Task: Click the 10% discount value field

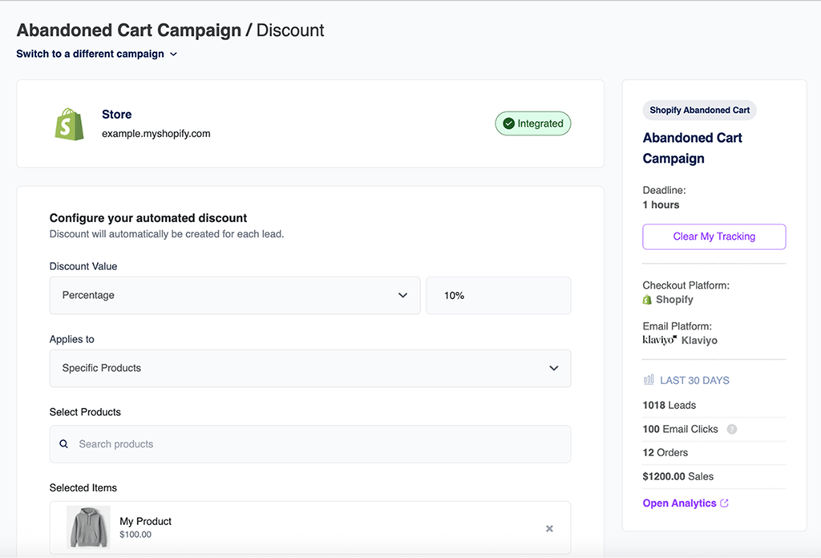Action: coord(498,296)
